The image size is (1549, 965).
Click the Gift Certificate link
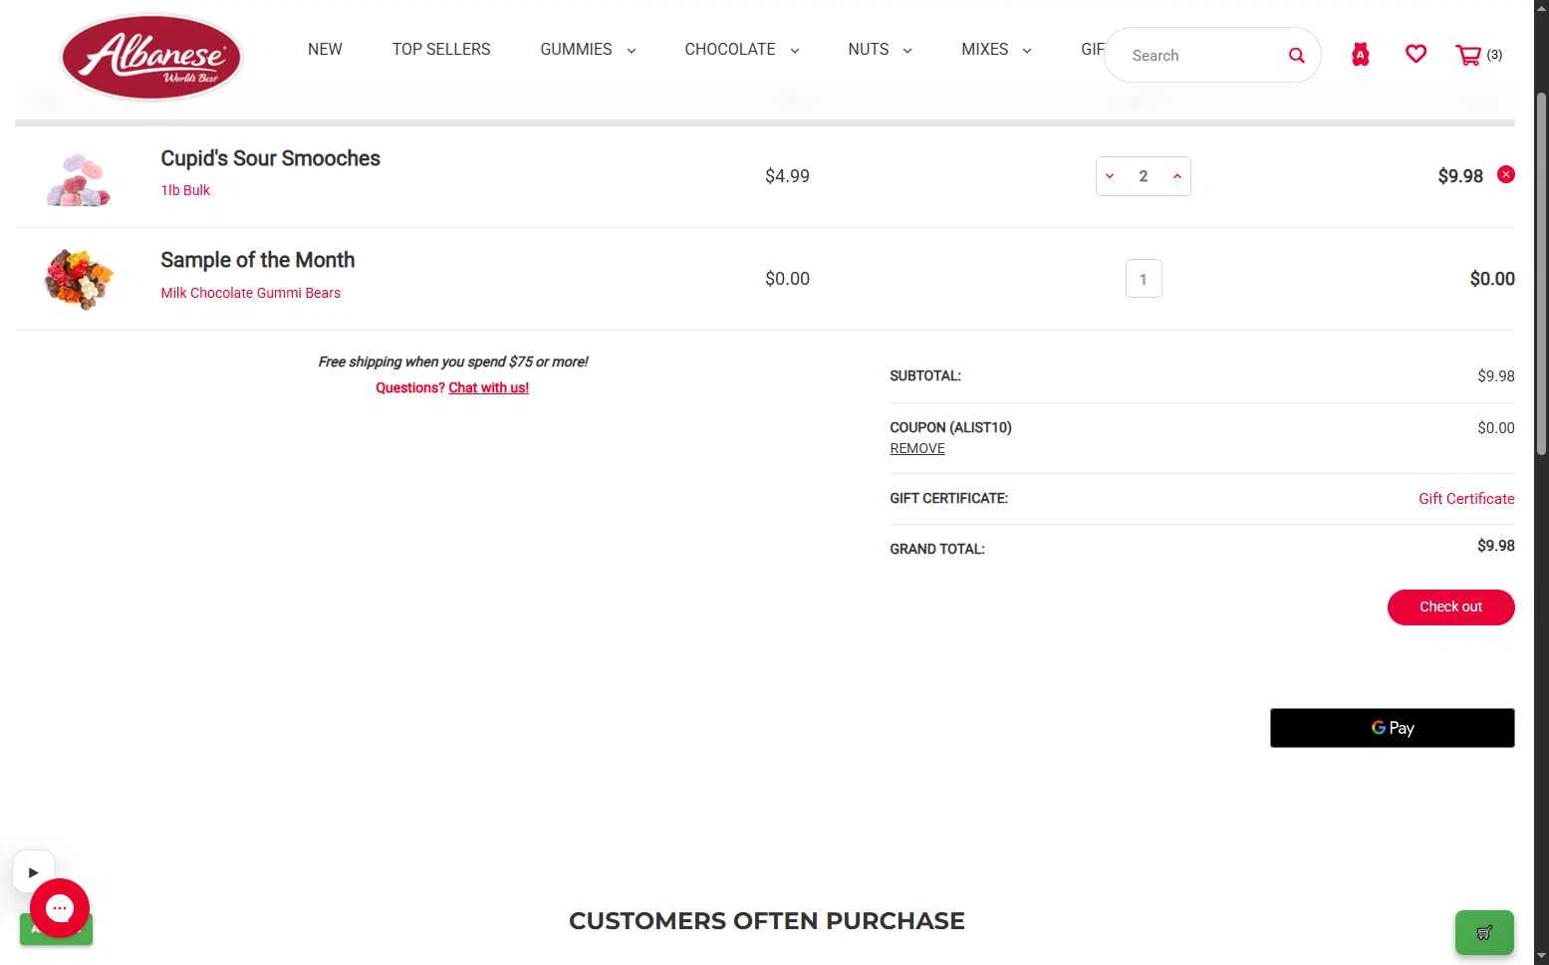tap(1466, 498)
